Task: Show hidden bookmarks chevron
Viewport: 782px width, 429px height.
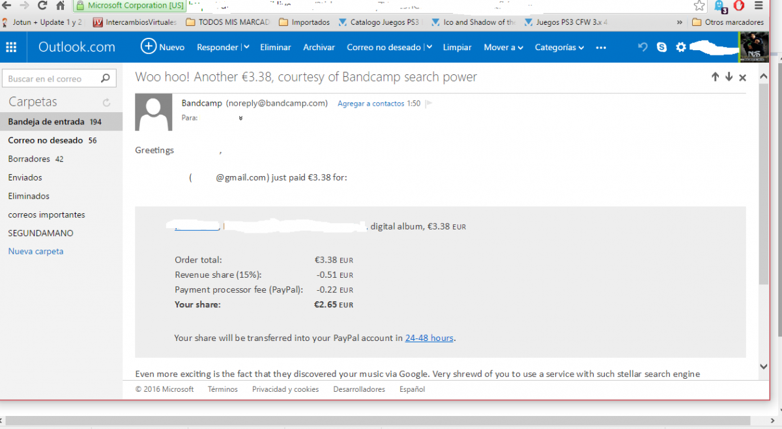Action: [680, 22]
